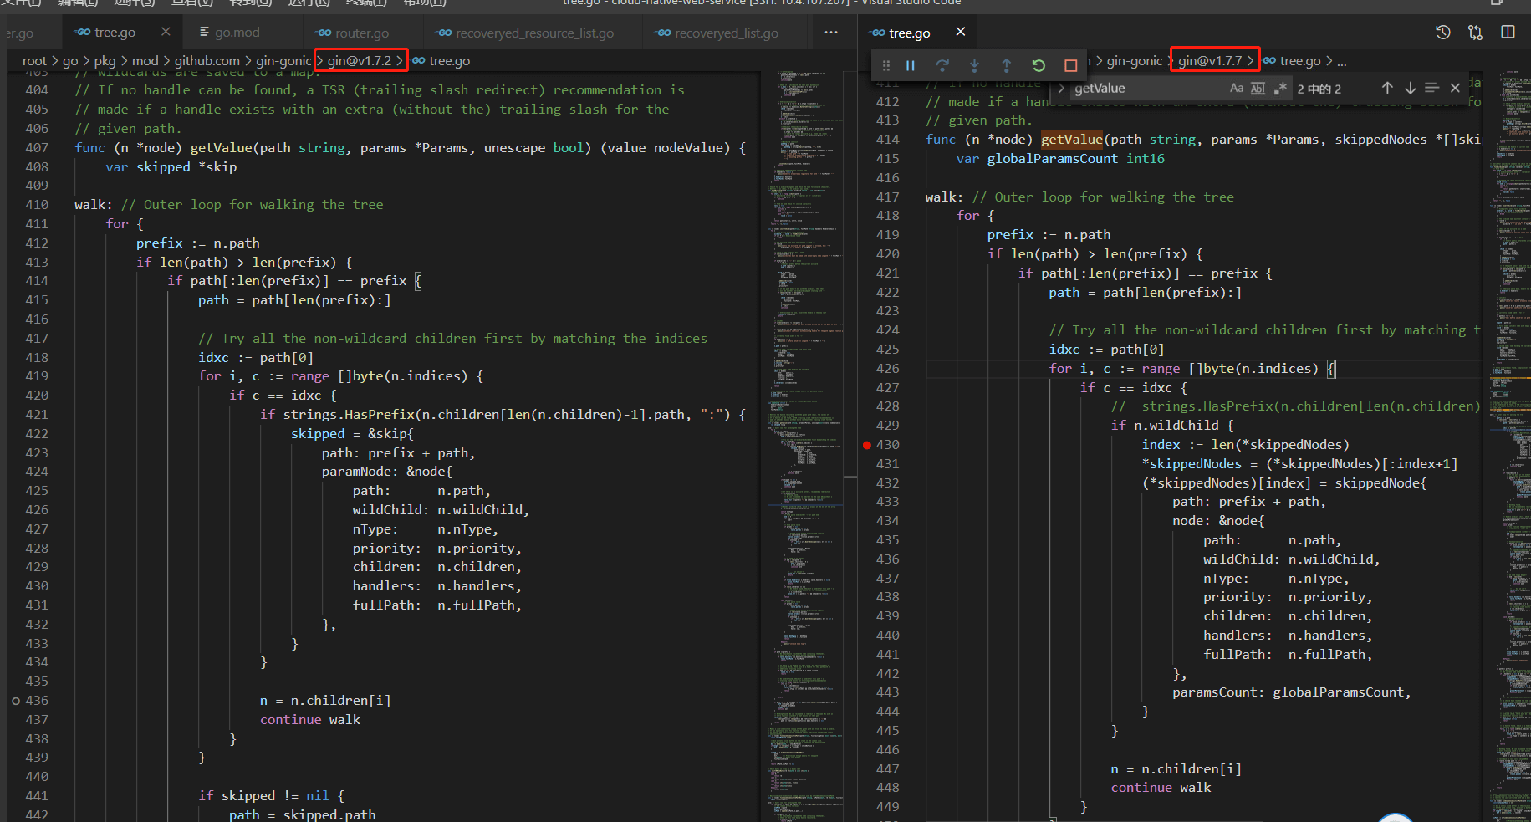Expand the replace field in find widget

pos(1061,88)
